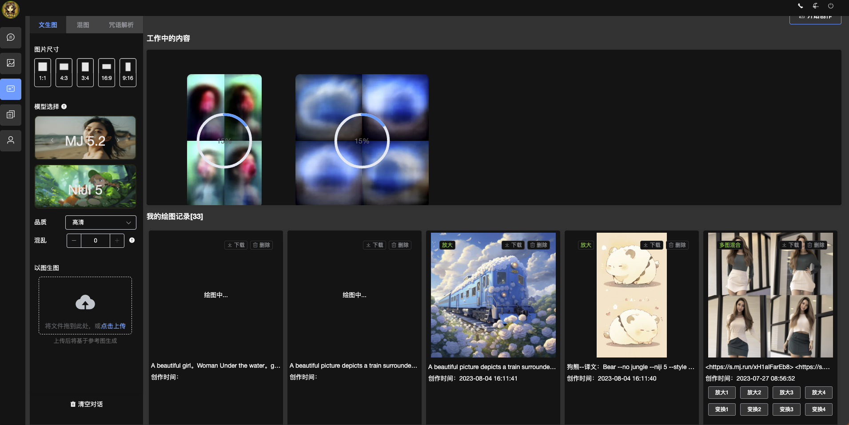Click the download icon on the train image
This screenshot has width=849, height=425.
(512, 245)
